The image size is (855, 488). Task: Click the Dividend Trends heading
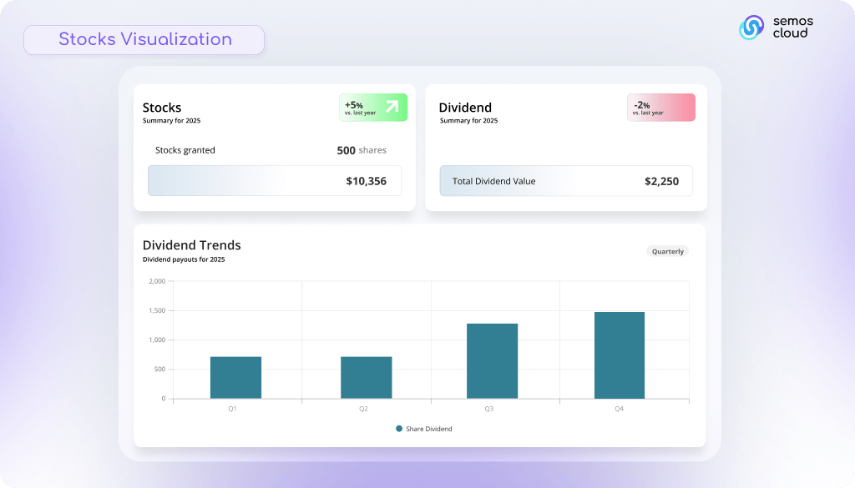(191, 245)
